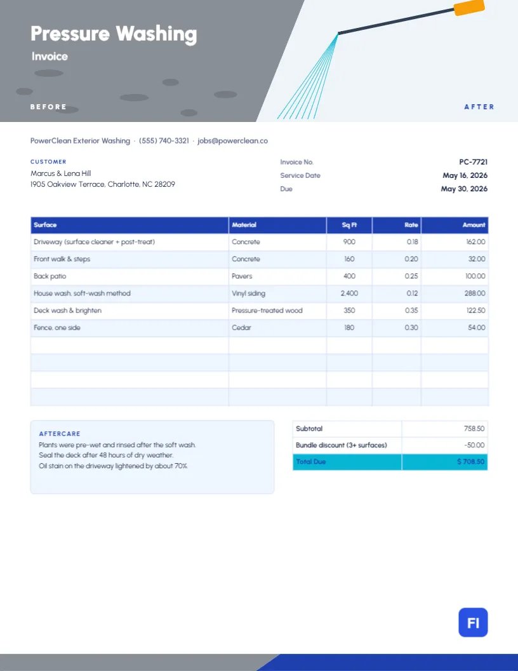Click Fence square footage "180"
Viewport: 518px width, 671px height.
[349, 327]
